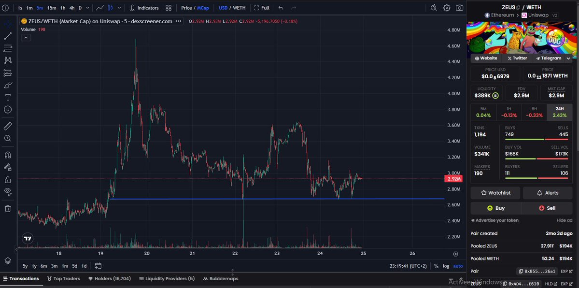Activate the zoom in tool
The width and height of the screenshot is (579, 288).
pos(8,138)
